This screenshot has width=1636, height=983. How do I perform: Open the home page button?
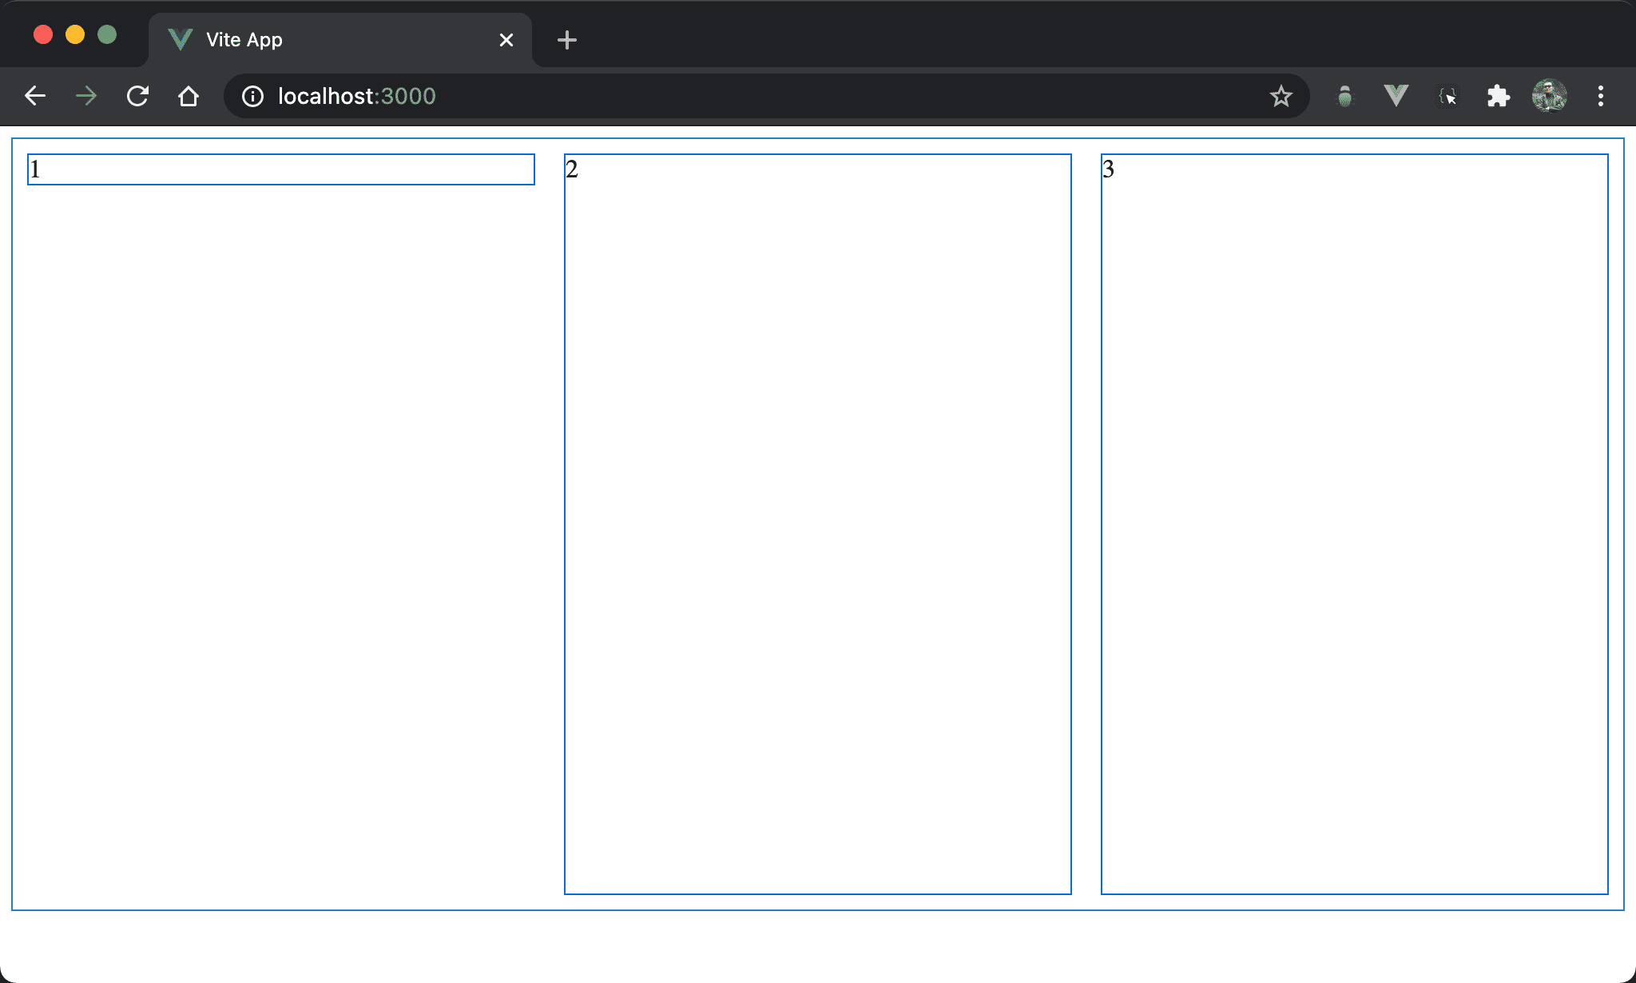(x=189, y=96)
